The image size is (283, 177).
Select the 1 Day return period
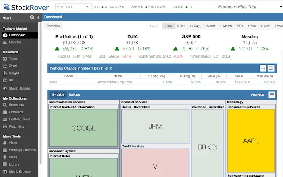coord(168,26)
